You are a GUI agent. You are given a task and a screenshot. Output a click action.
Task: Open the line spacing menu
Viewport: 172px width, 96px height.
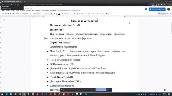click(x=86, y=14)
